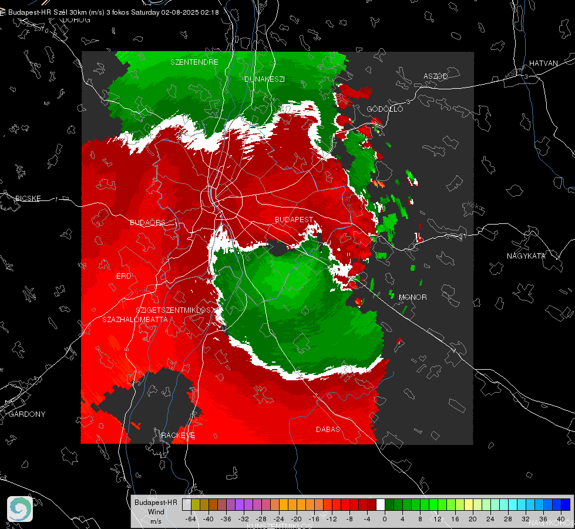Viewport: 575px width, 529px height.
Task: Click the NAGYKÁTA map label
Action: [526, 256]
